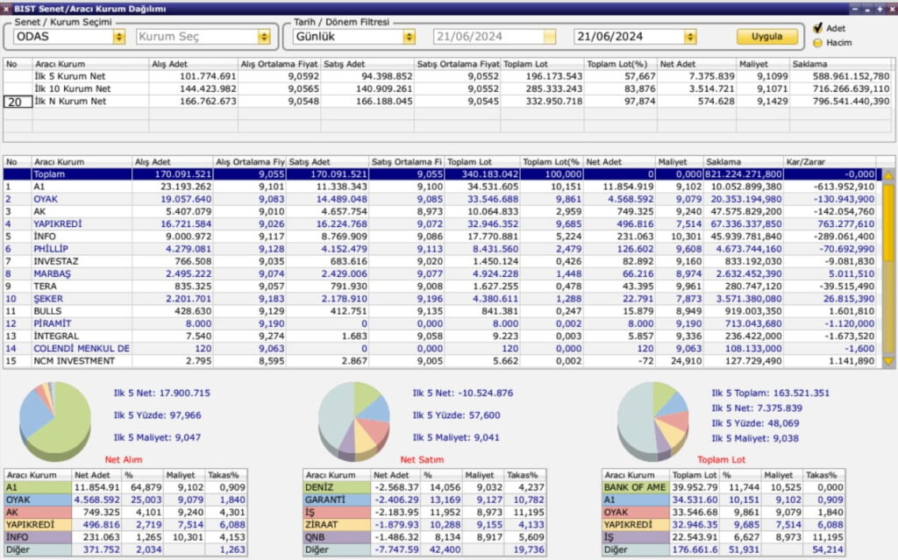The width and height of the screenshot is (898, 560).
Task: Open the Kurum Seç dropdown
Action: pyautogui.click(x=263, y=37)
